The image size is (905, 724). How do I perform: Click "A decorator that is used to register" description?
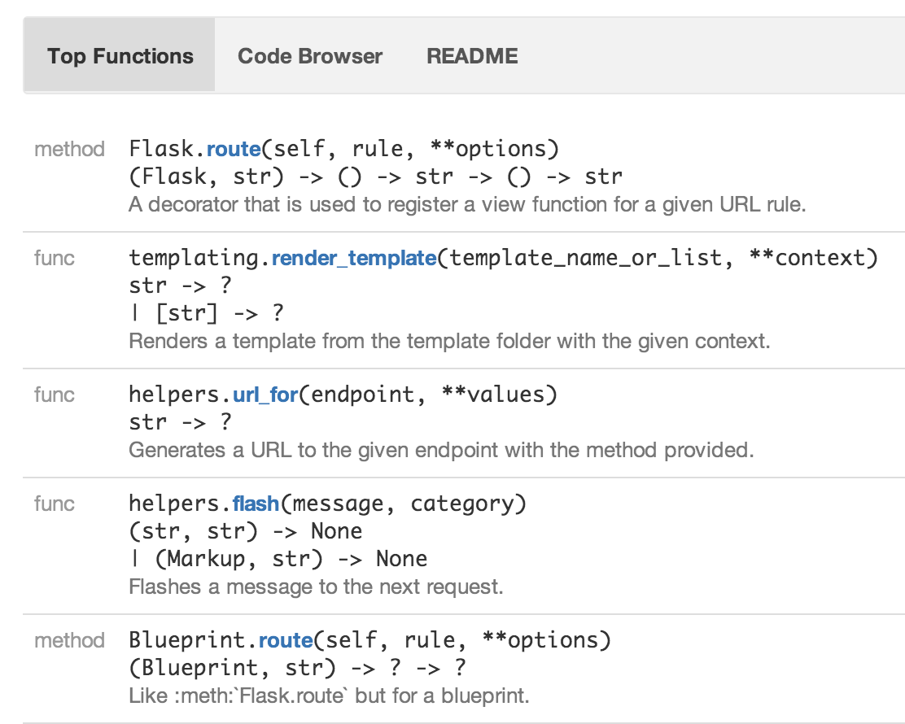click(x=467, y=204)
